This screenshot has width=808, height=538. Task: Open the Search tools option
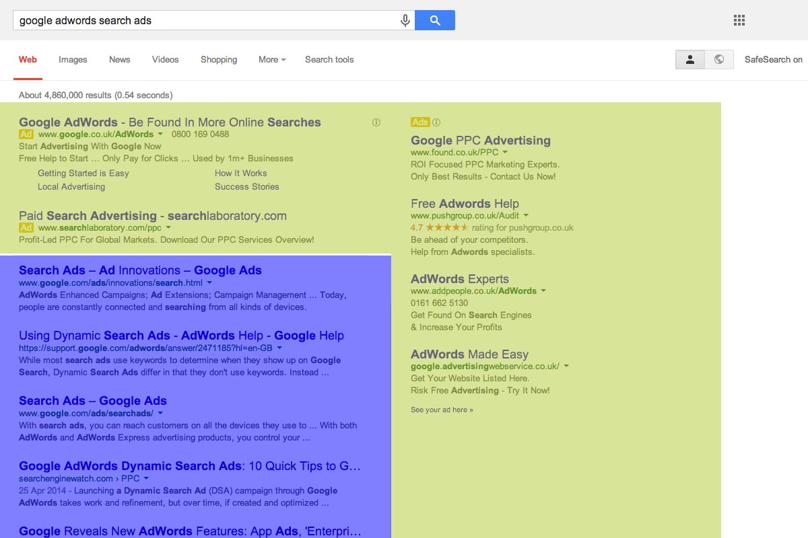pyautogui.click(x=329, y=59)
